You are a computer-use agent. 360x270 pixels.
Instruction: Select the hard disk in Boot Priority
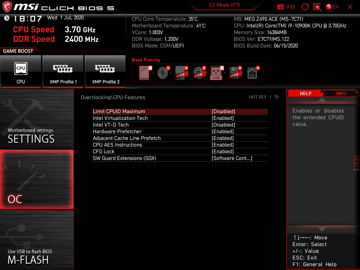(x=144, y=73)
